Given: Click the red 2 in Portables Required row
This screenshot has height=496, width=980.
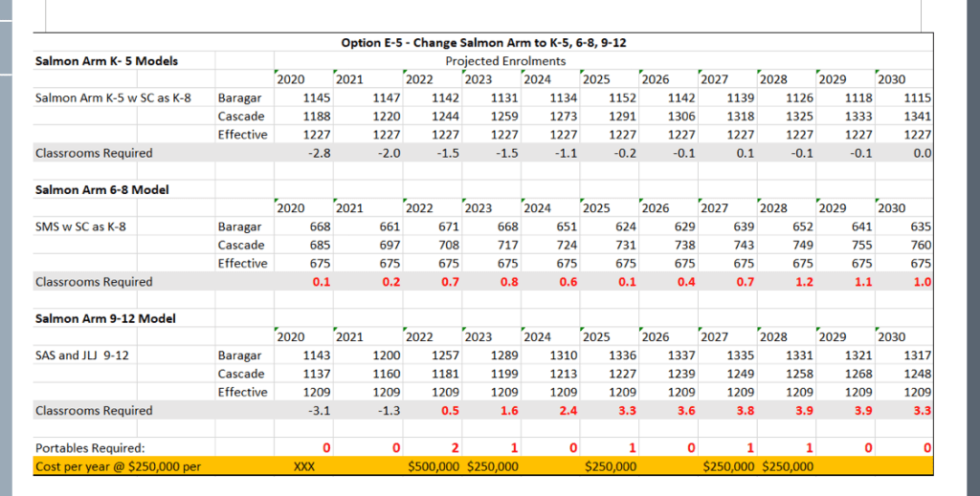Looking at the screenshot, I should (x=455, y=448).
